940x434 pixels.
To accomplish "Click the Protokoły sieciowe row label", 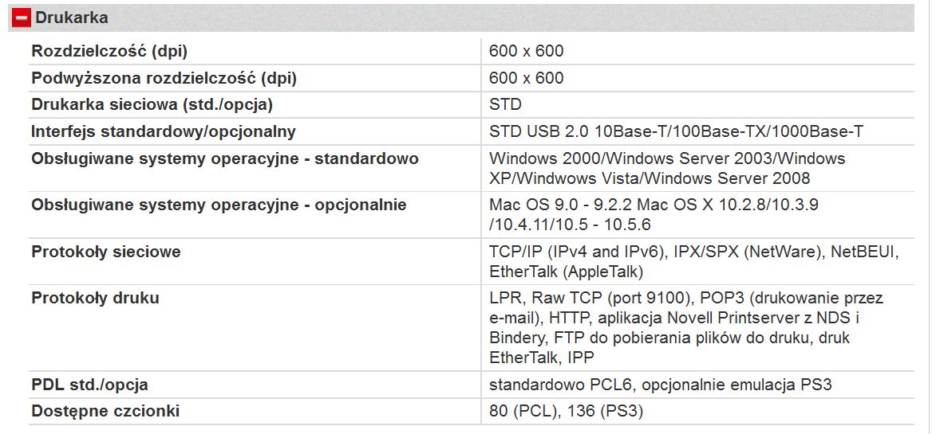I will click(x=106, y=252).
